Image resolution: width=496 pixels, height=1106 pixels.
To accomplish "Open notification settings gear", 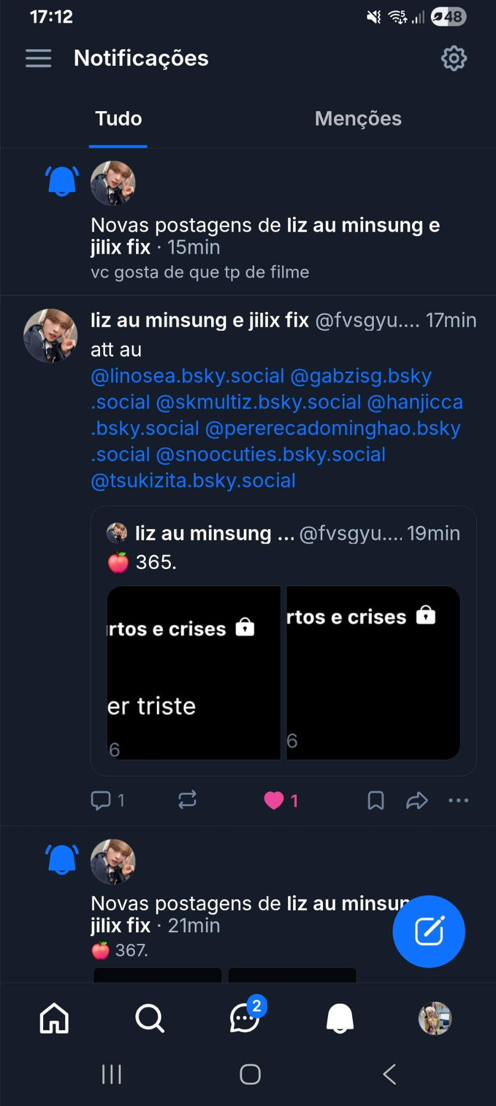I will pyautogui.click(x=453, y=58).
